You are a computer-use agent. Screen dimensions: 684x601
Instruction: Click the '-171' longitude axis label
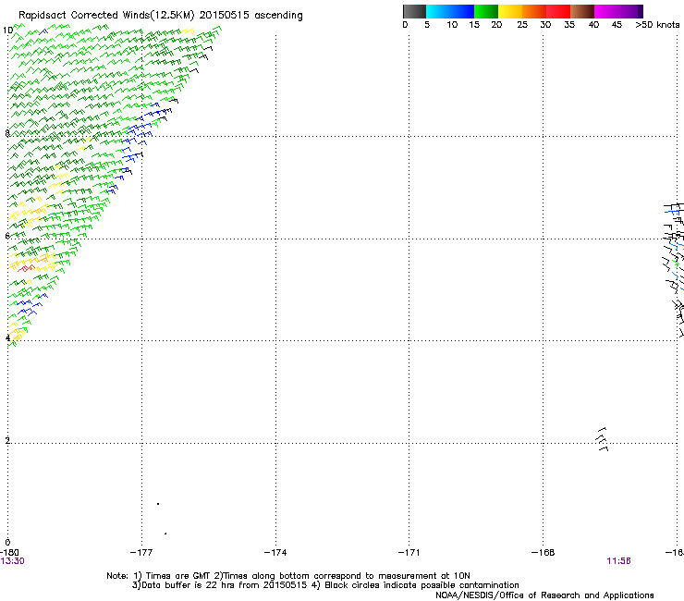(x=409, y=553)
